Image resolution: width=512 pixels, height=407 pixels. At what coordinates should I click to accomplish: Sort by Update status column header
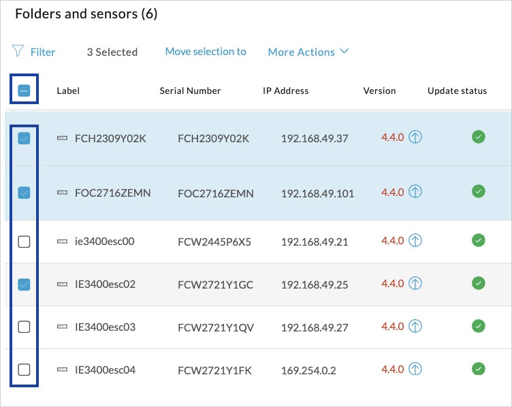click(457, 91)
